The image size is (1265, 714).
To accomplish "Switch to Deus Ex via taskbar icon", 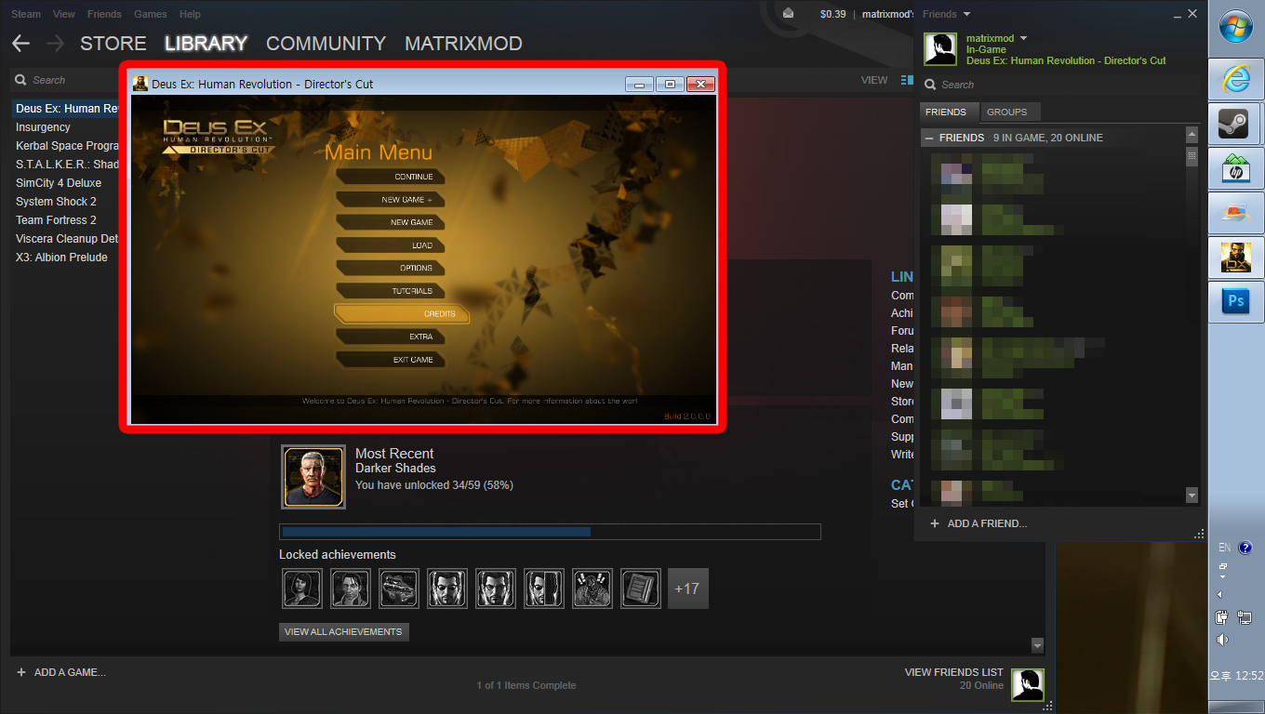I will 1236,257.
